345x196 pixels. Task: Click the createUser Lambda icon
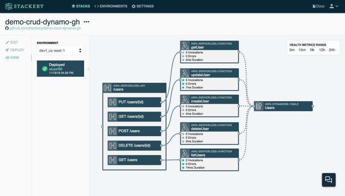click(185, 100)
